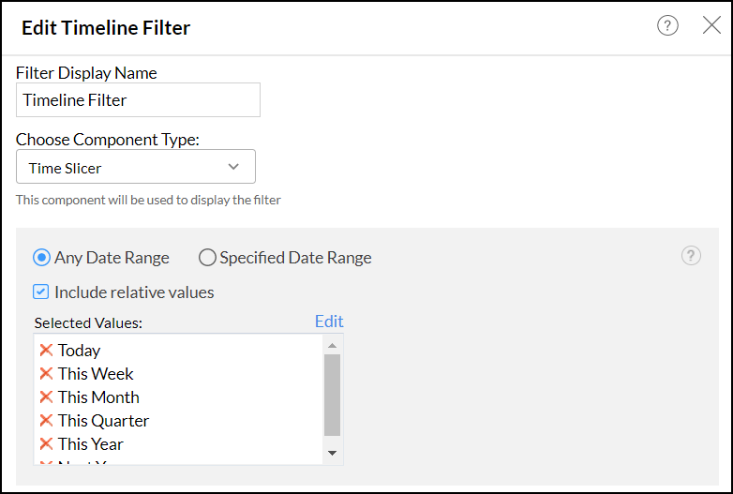Click help icon beside date range options
The width and height of the screenshot is (733, 494).
[x=691, y=256]
